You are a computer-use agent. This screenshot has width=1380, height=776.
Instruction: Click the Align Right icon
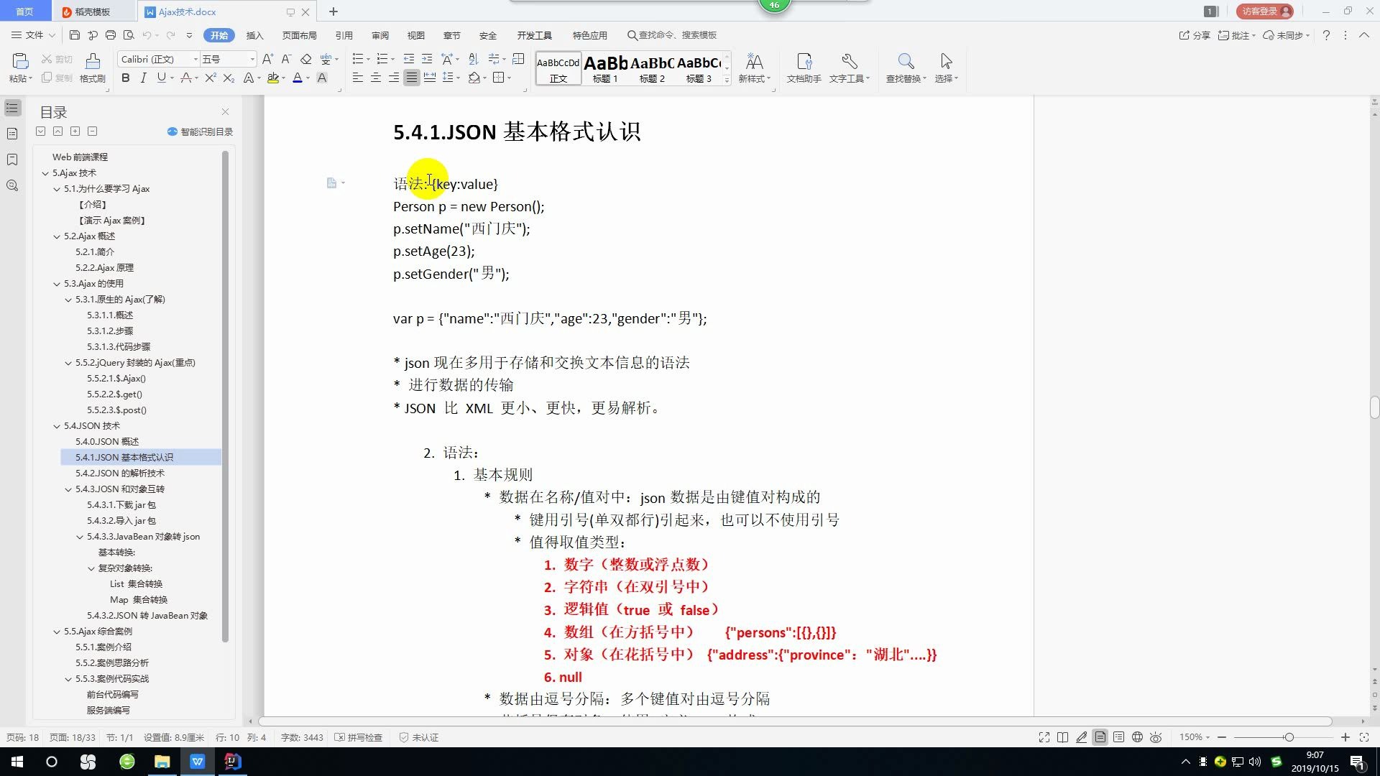[x=394, y=78]
